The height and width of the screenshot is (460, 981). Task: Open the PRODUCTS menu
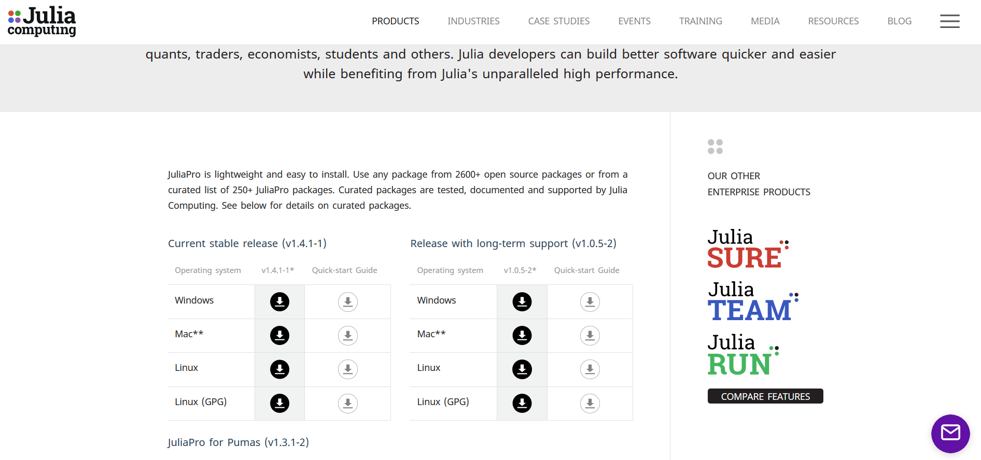pos(396,21)
